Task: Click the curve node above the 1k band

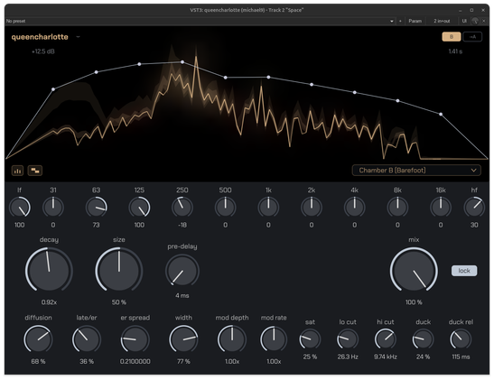Action: [x=268, y=77]
